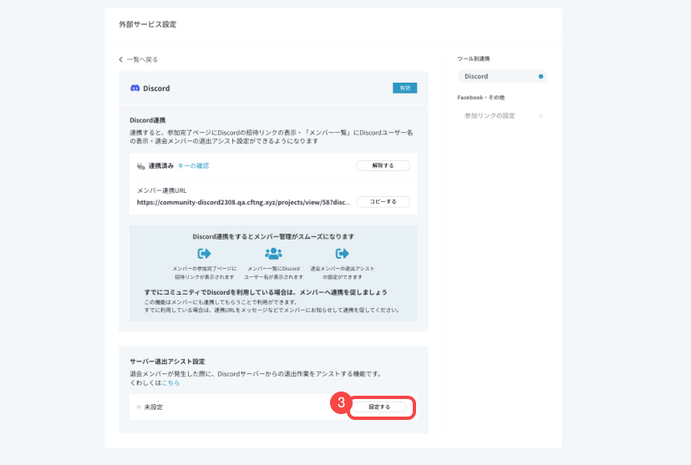Click the メンバー連携URL address text

click(x=240, y=202)
